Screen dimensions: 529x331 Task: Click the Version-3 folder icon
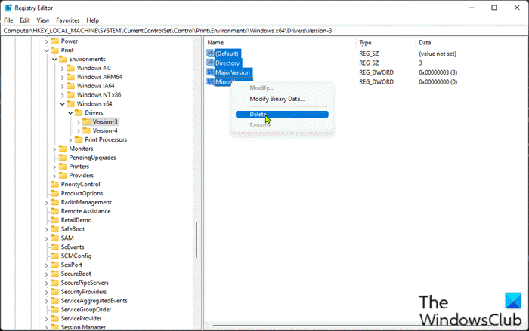tap(87, 121)
